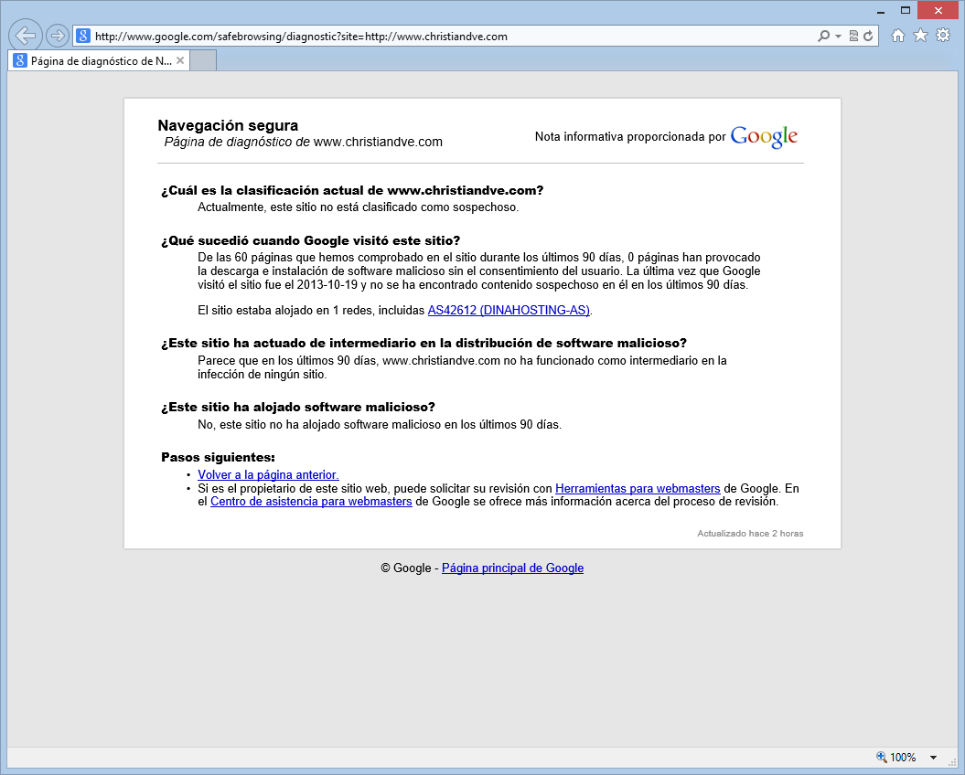965x775 pixels.
Task: Open 'Centro de asistencia para webmasters' link
Action: tap(311, 502)
